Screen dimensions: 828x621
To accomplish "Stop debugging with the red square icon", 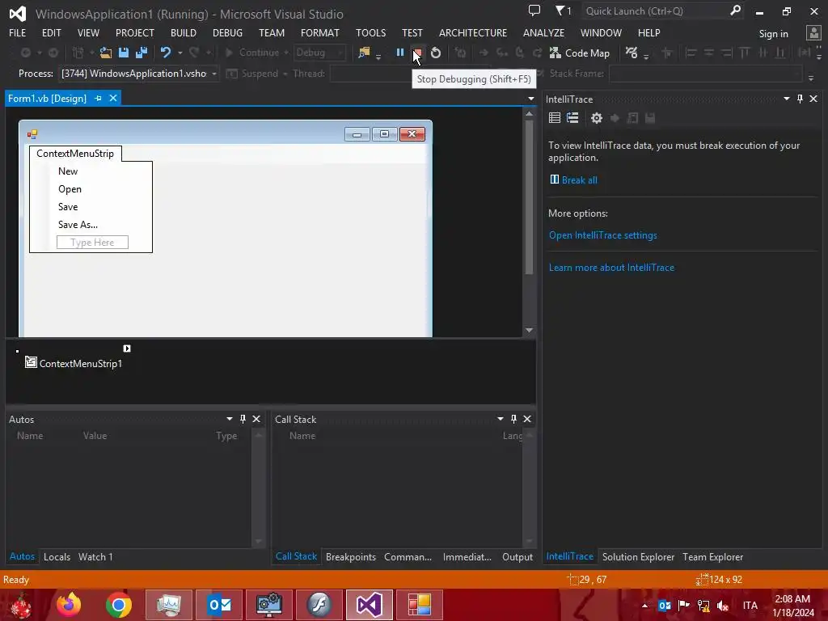I will pyautogui.click(x=417, y=53).
